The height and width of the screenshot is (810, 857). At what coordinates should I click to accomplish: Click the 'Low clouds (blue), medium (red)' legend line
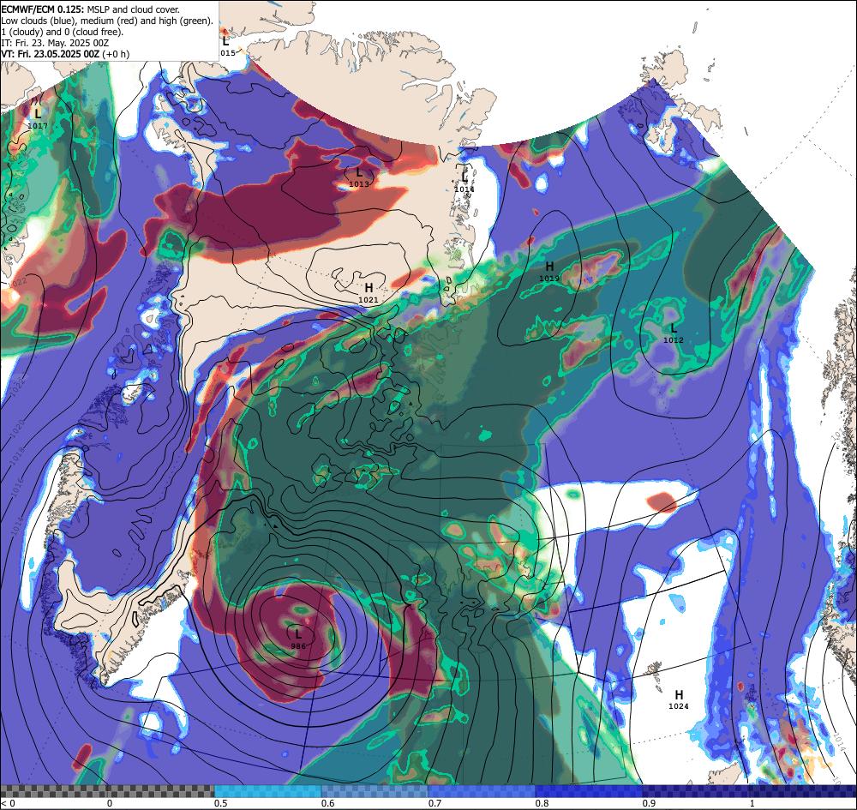(x=108, y=21)
